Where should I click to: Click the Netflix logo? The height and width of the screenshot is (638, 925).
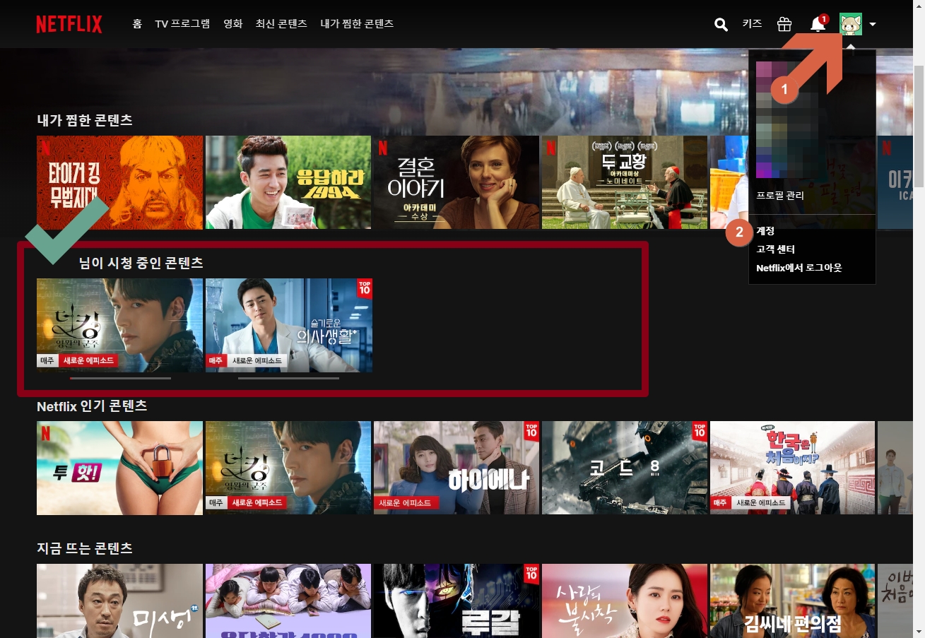click(69, 24)
